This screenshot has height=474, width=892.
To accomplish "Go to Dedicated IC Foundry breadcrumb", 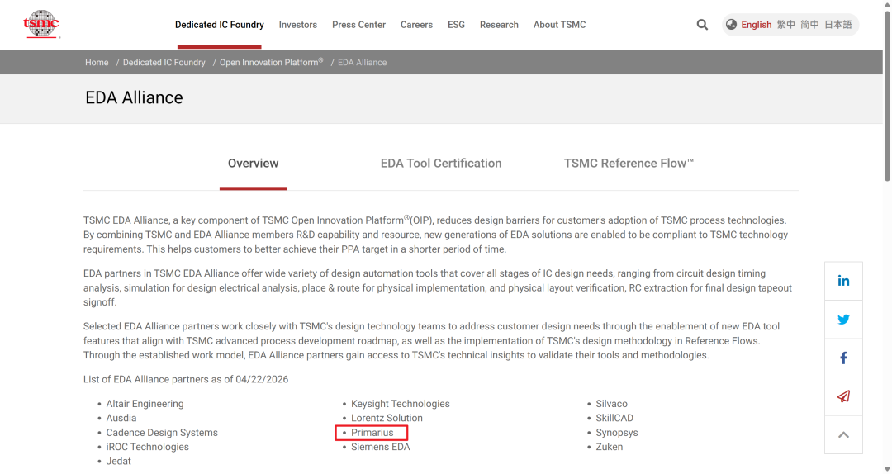I will (x=164, y=63).
